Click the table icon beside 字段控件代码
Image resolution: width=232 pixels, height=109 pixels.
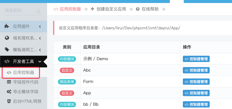click(x=9, y=82)
